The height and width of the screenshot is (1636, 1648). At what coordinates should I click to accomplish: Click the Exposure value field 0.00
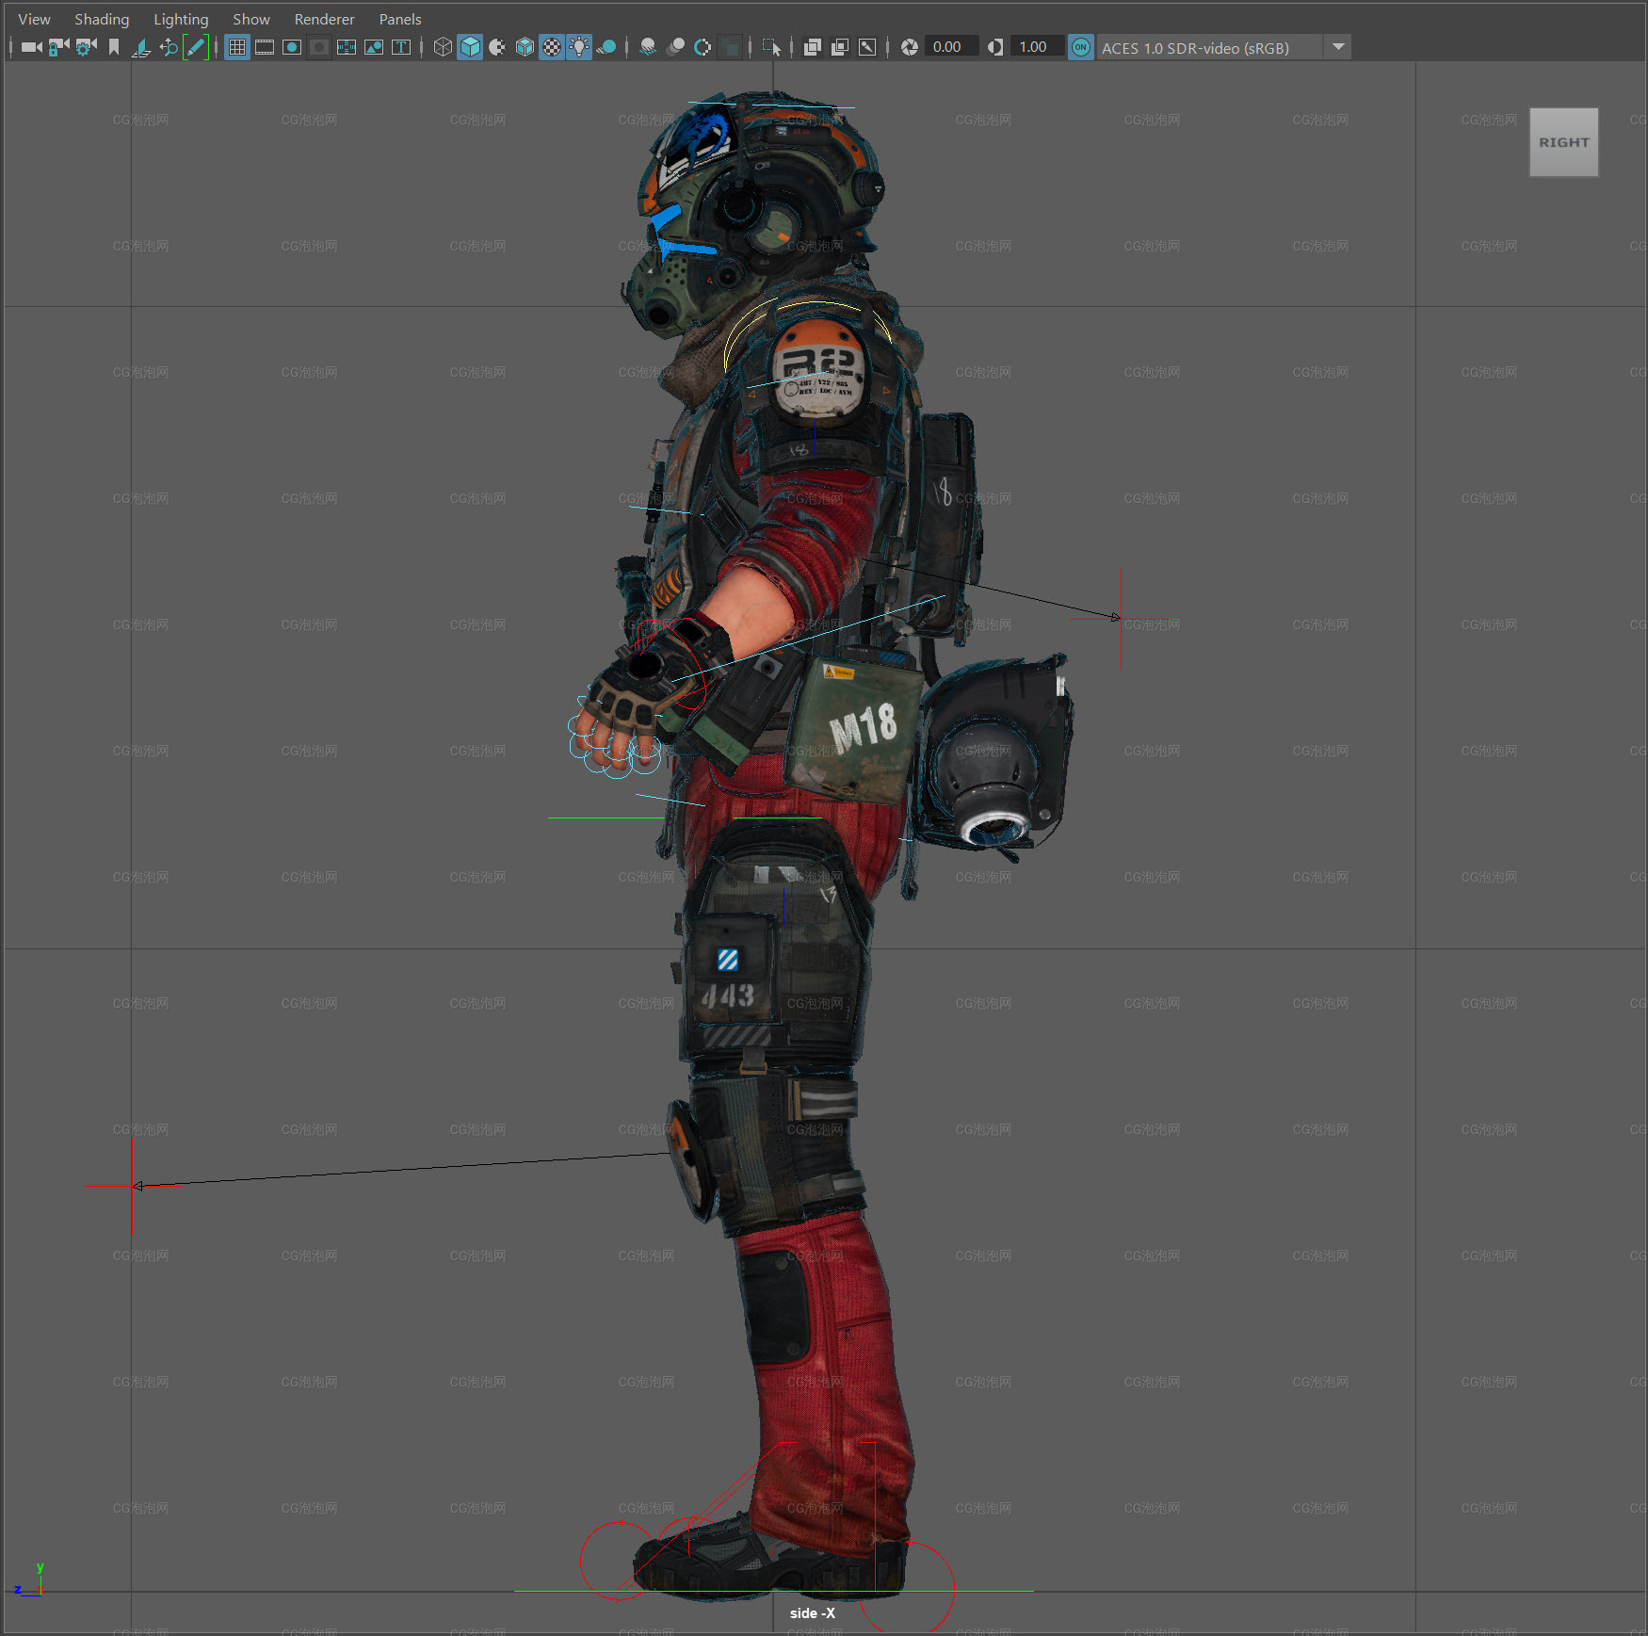pyautogui.click(x=950, y=47)
